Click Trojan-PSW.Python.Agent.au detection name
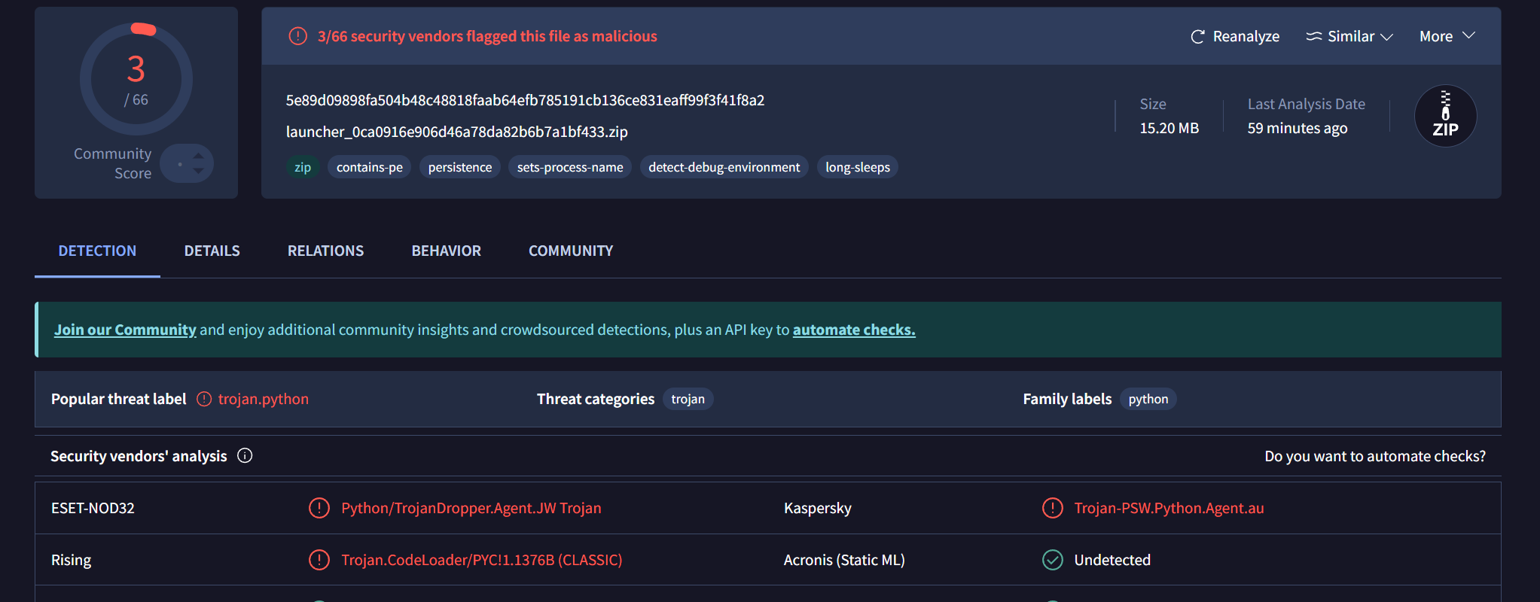The height and width of the screenshot is (602, 1540). (1169, 508)
